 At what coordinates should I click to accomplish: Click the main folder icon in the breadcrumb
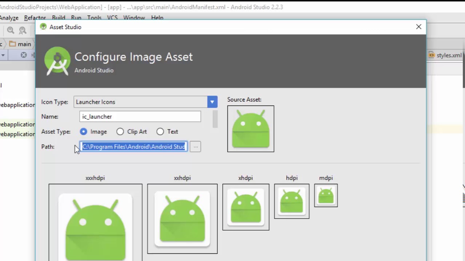coord(13,44)
